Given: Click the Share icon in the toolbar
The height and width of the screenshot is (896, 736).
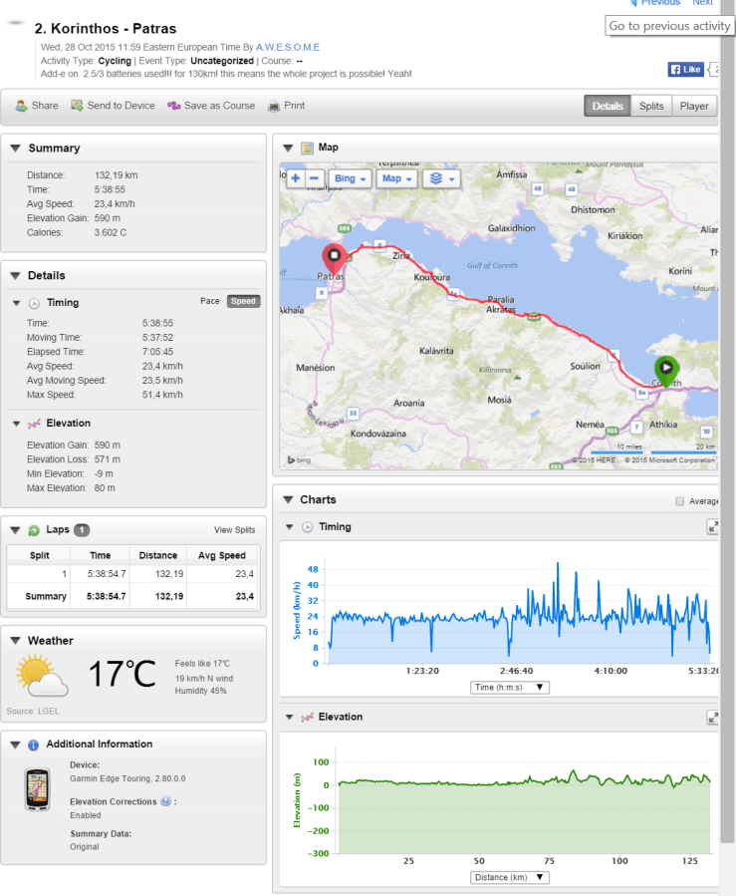Looking at the screenshot, I should tap(21, 106).
